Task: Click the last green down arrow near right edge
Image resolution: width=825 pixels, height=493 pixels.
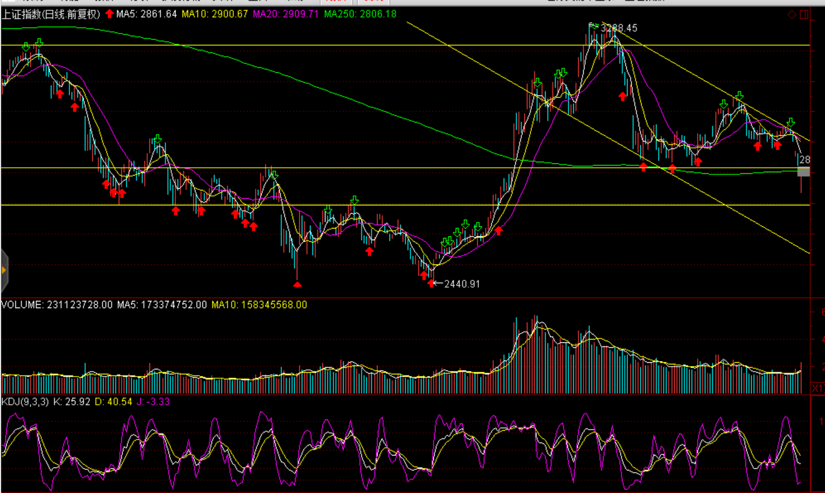Action: tap(791, 123)
